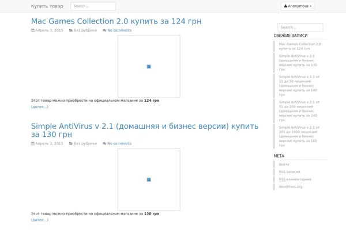Open sidebar entry Simple AntiVirus купить за 130 грн
Viewport: 346px width, 230px height.
click(x=298, y=63)
